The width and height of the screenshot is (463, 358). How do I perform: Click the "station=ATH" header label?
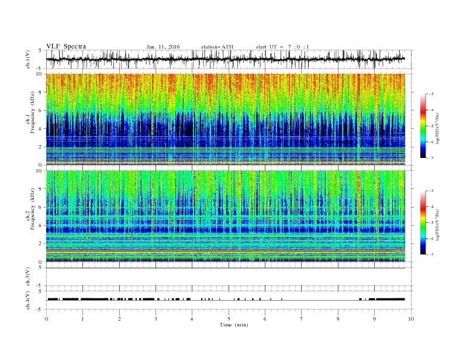tap(217, 47)
